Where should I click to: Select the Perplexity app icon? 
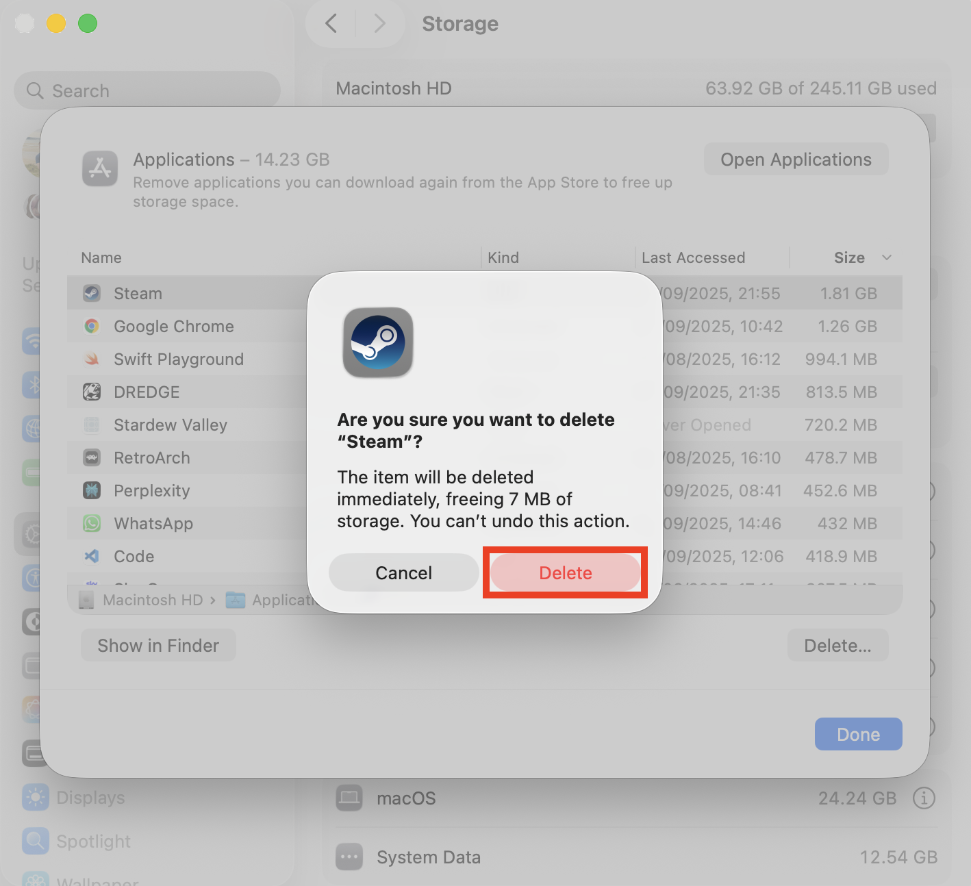(x=91, y=490)
